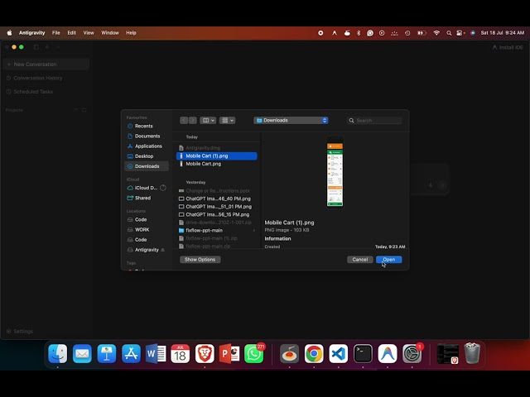This screenshot has width=530, height=397.
Task: Open Finder from the Dock
Action: point(58,354)
